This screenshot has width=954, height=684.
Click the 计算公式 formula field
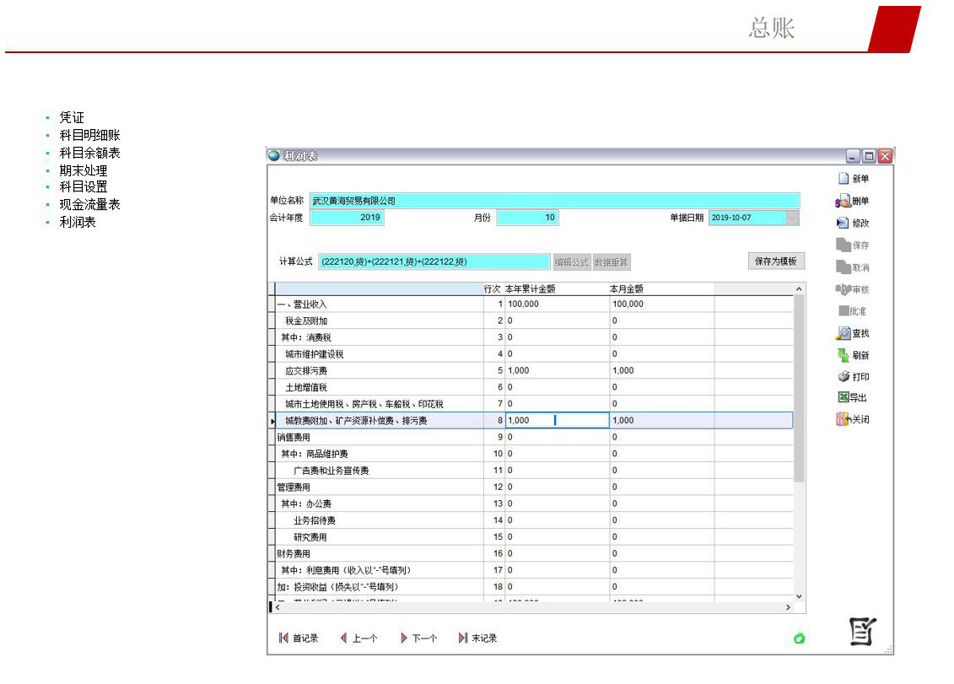tap(434, 262)
